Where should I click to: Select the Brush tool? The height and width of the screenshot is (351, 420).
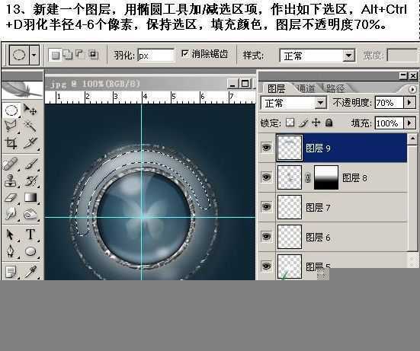[30, 164]
